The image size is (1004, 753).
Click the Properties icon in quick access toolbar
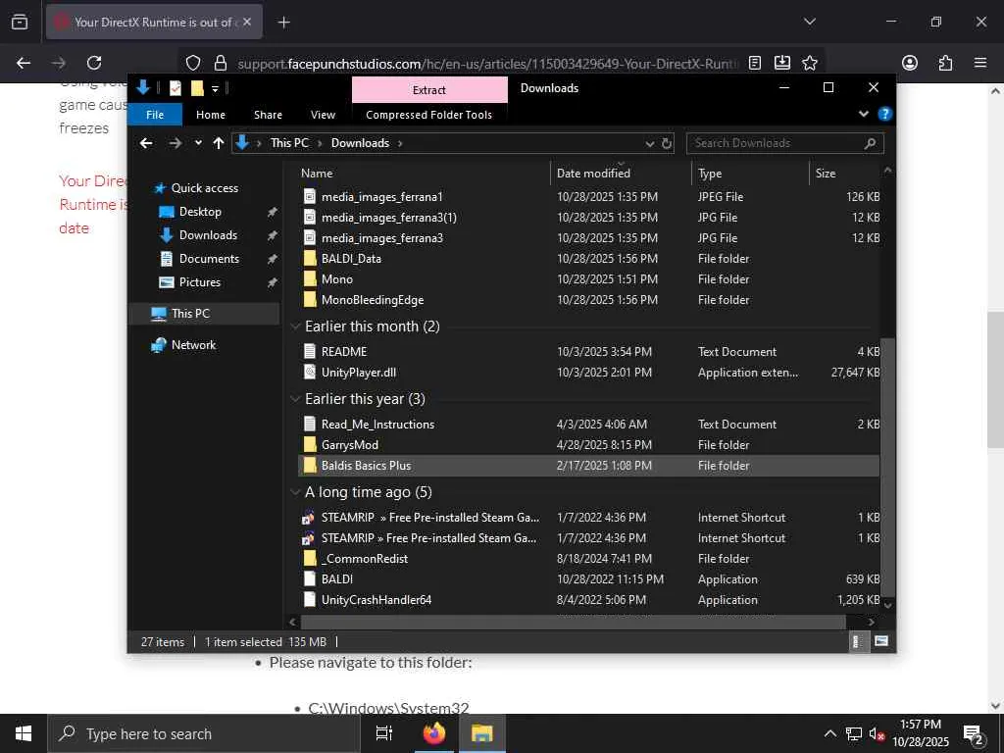coord(175,88)
